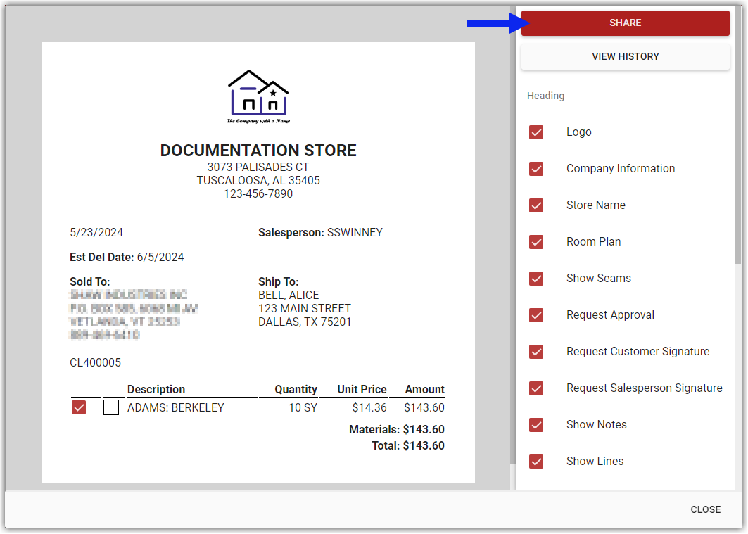
Task: Uncheck the red checkbox beside ADAMS: BERKELEY
Action: click(79, 407)
